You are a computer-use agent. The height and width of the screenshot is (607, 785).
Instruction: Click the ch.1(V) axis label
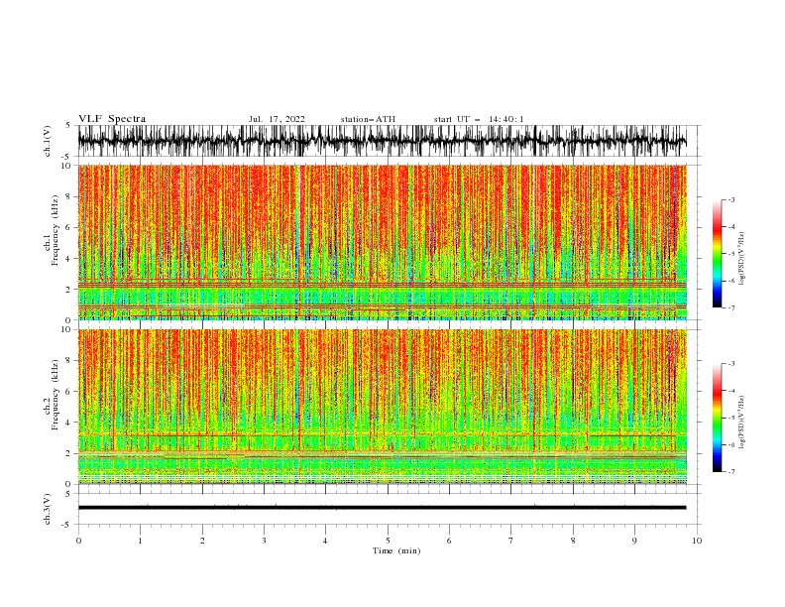pyautogui.click(x=48, y=141)
